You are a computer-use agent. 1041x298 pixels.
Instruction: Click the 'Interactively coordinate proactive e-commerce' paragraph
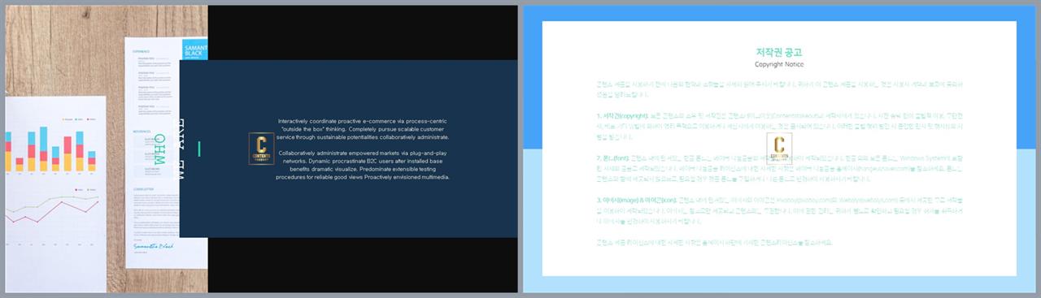pyautogui.click(x=363, y=130)
